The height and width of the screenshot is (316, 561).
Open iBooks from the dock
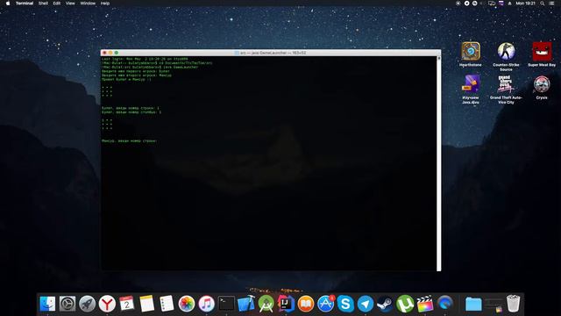tap(306, 304)
